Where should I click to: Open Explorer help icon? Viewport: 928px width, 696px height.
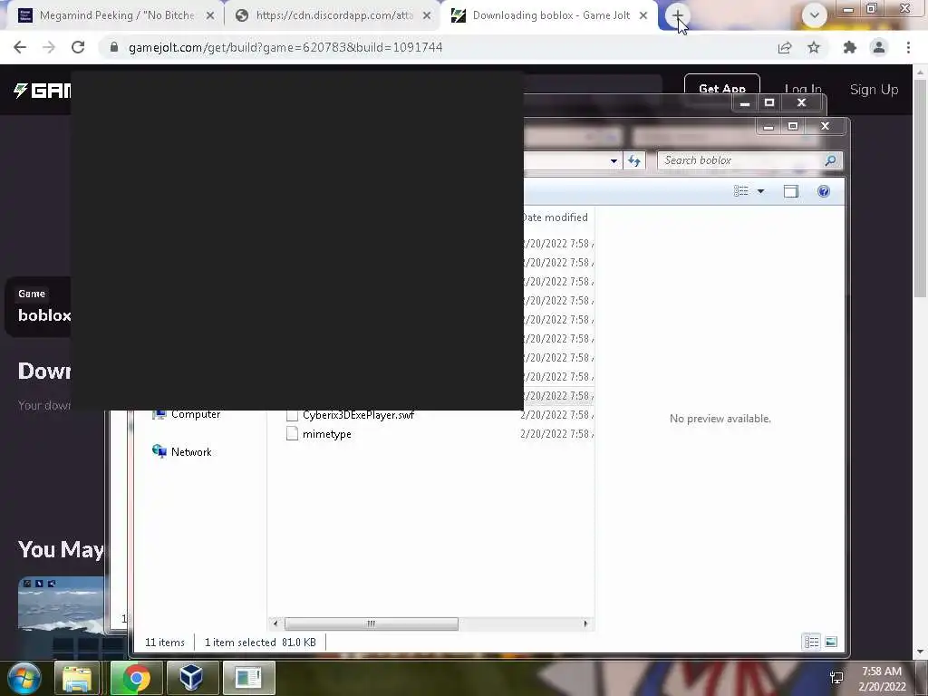click(823, 191)
